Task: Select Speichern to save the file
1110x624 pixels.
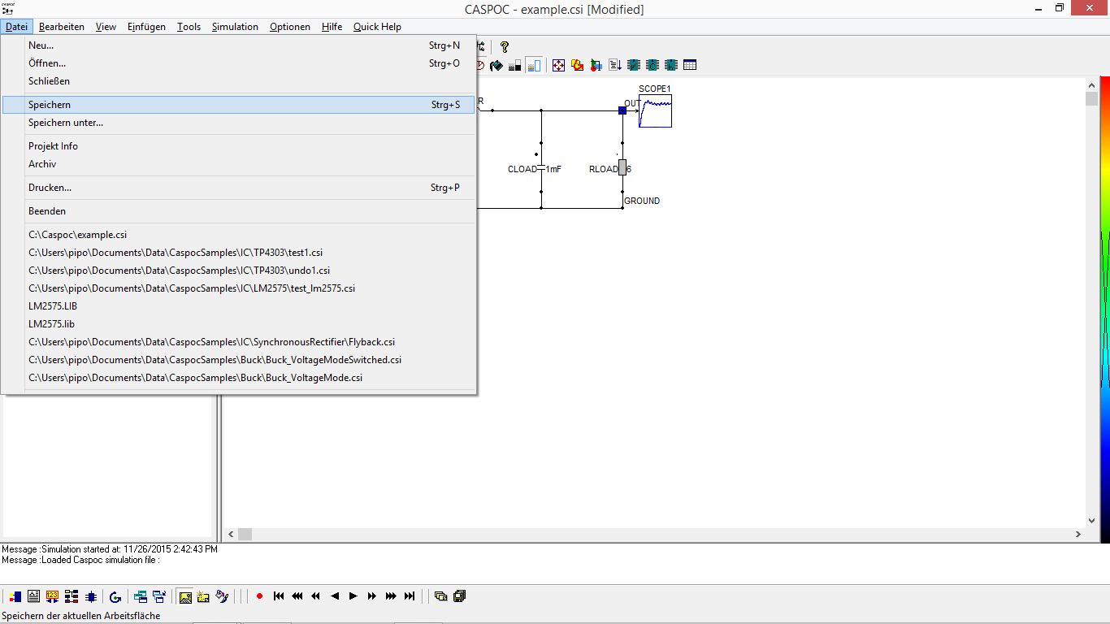Action: pos(239,105)
